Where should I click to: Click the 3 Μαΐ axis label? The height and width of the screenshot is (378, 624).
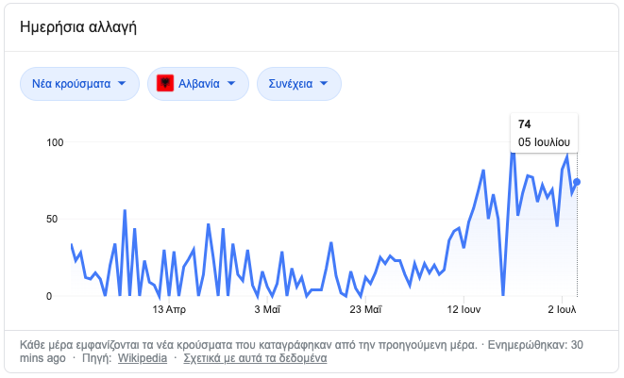coord(267,309)
